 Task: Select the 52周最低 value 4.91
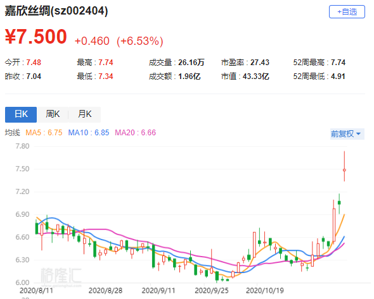point(338,76)
